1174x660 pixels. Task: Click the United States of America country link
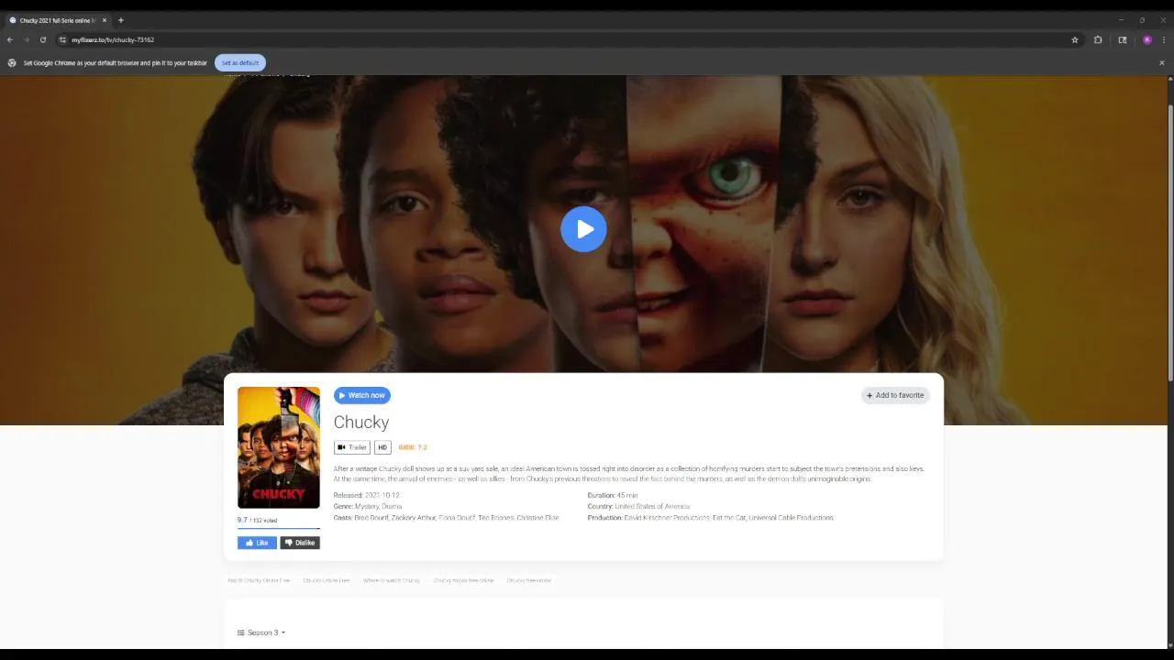652,506
